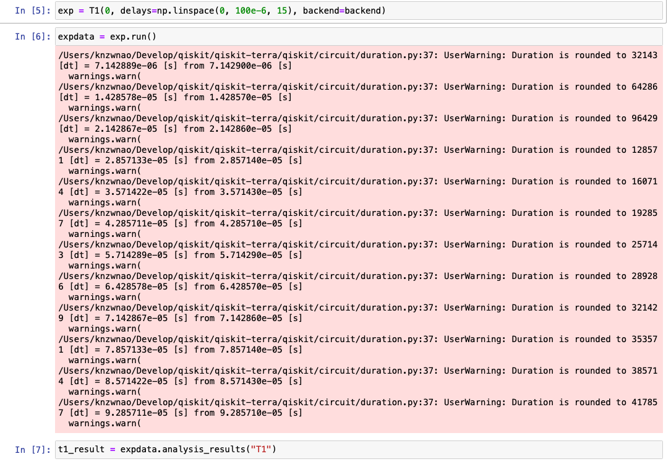Click the value 7.857133e-05 in output
This screenshot has width=671, height=464.
[x=137, y=350]
